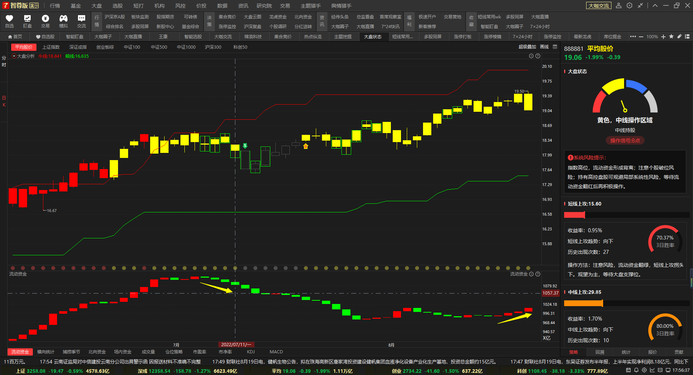693x375 pixels.
Task: Switch to the 科创50 index tab
Action: (x=240, y=47)
